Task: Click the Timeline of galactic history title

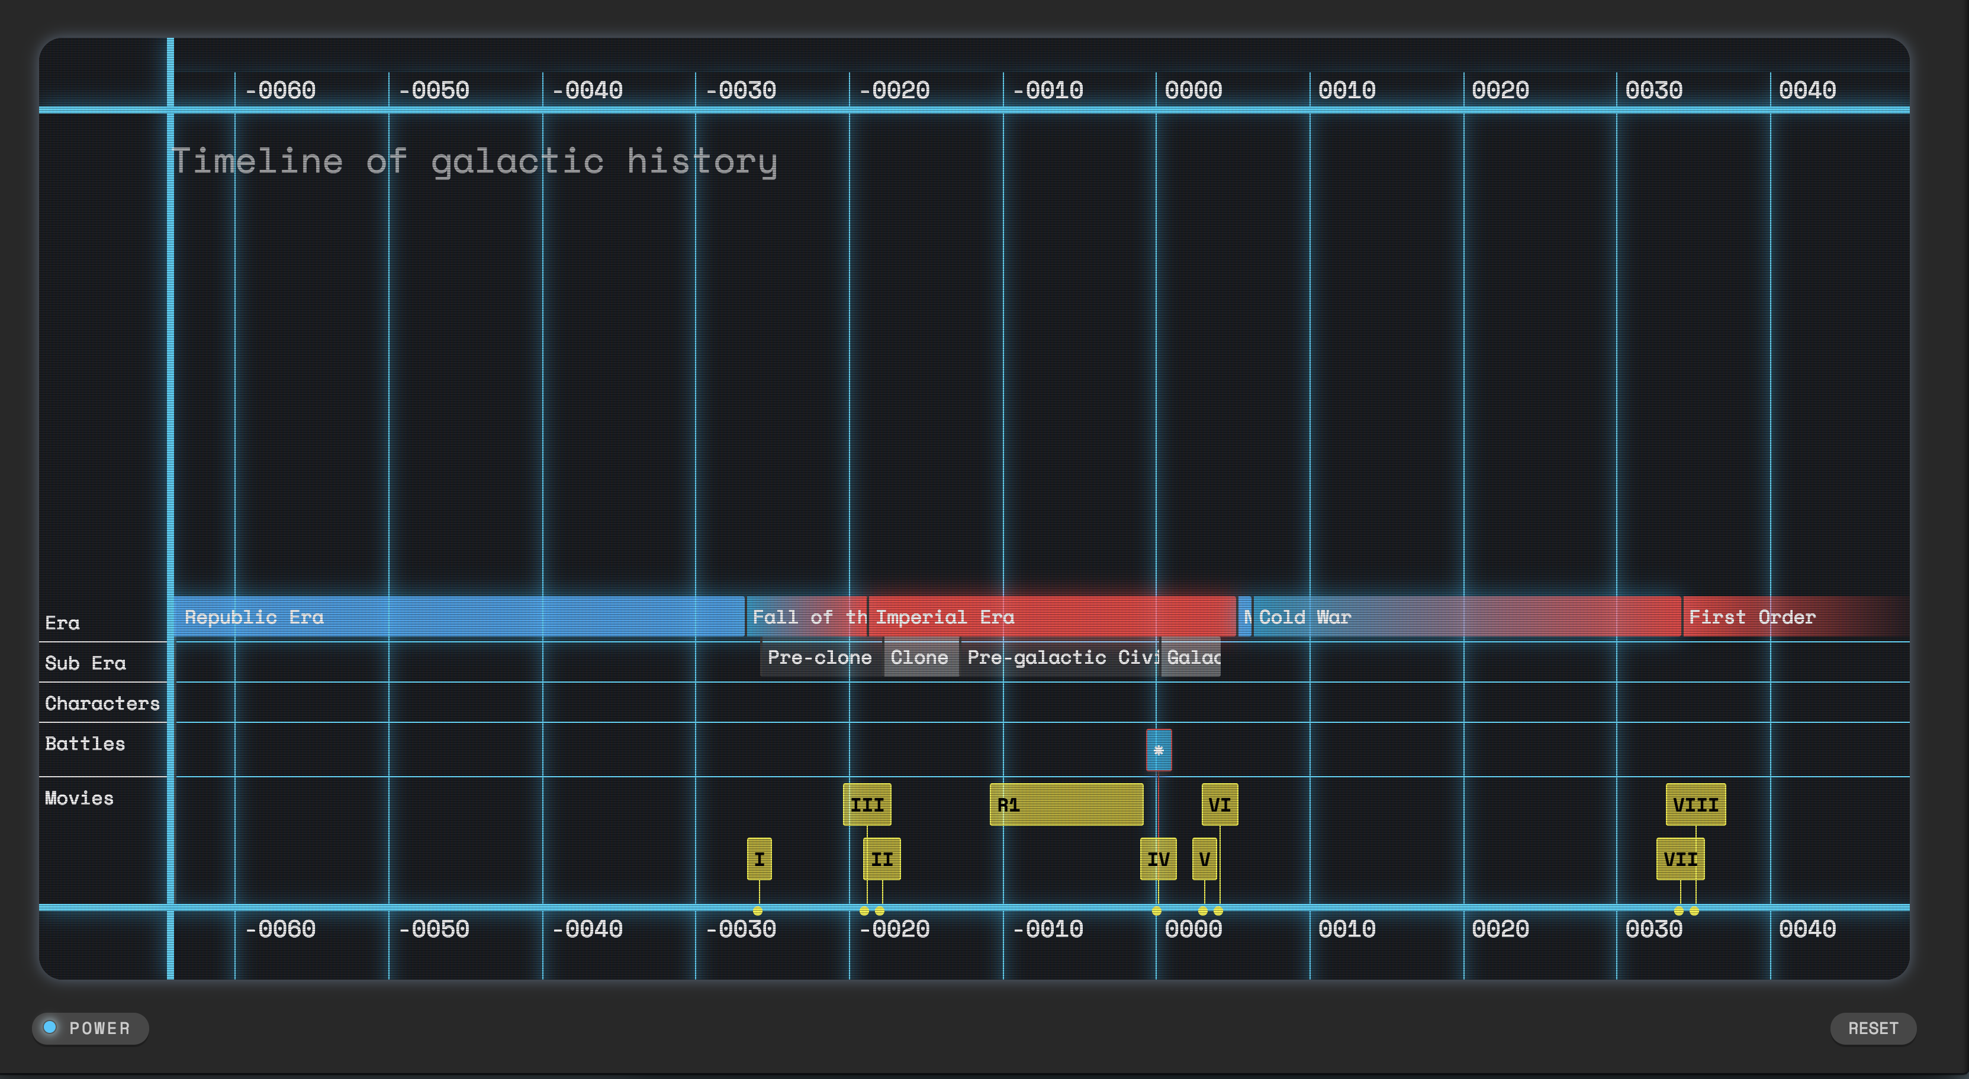Action: click(x=475, y=162)
